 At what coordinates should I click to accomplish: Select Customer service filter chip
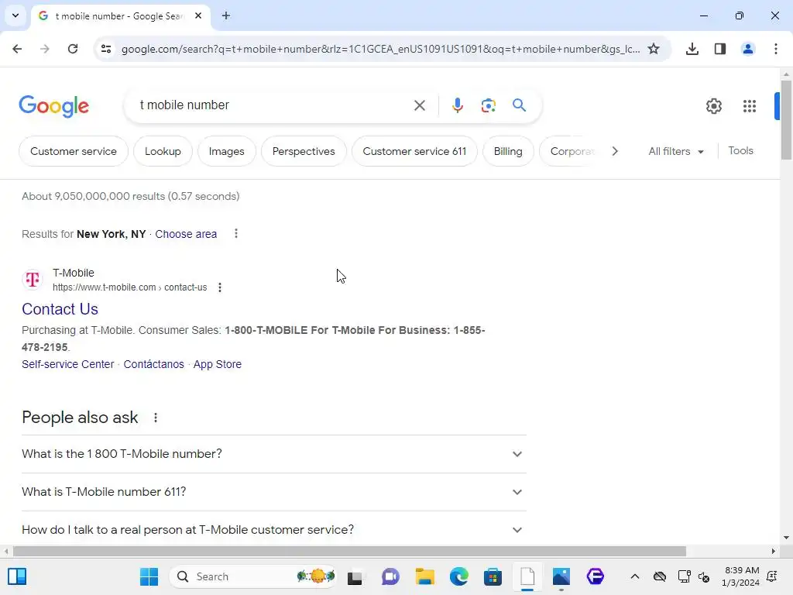click(x=74, y=151)
